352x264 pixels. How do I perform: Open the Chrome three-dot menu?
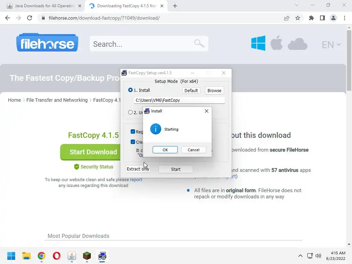(344, 18)
